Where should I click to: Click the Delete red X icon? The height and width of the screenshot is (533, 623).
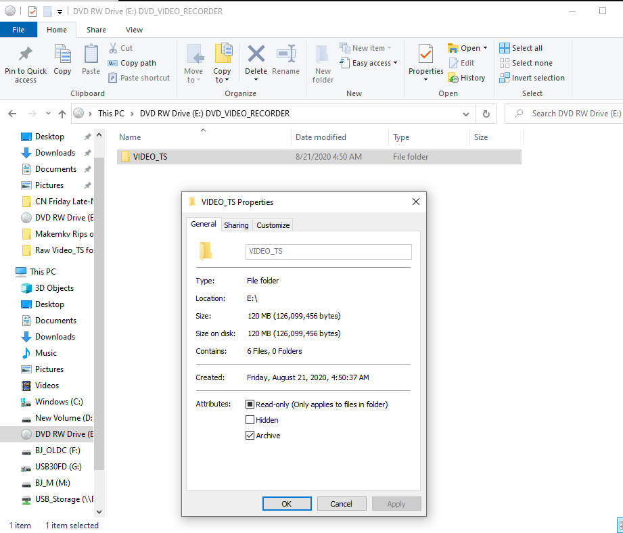[256, 53]
